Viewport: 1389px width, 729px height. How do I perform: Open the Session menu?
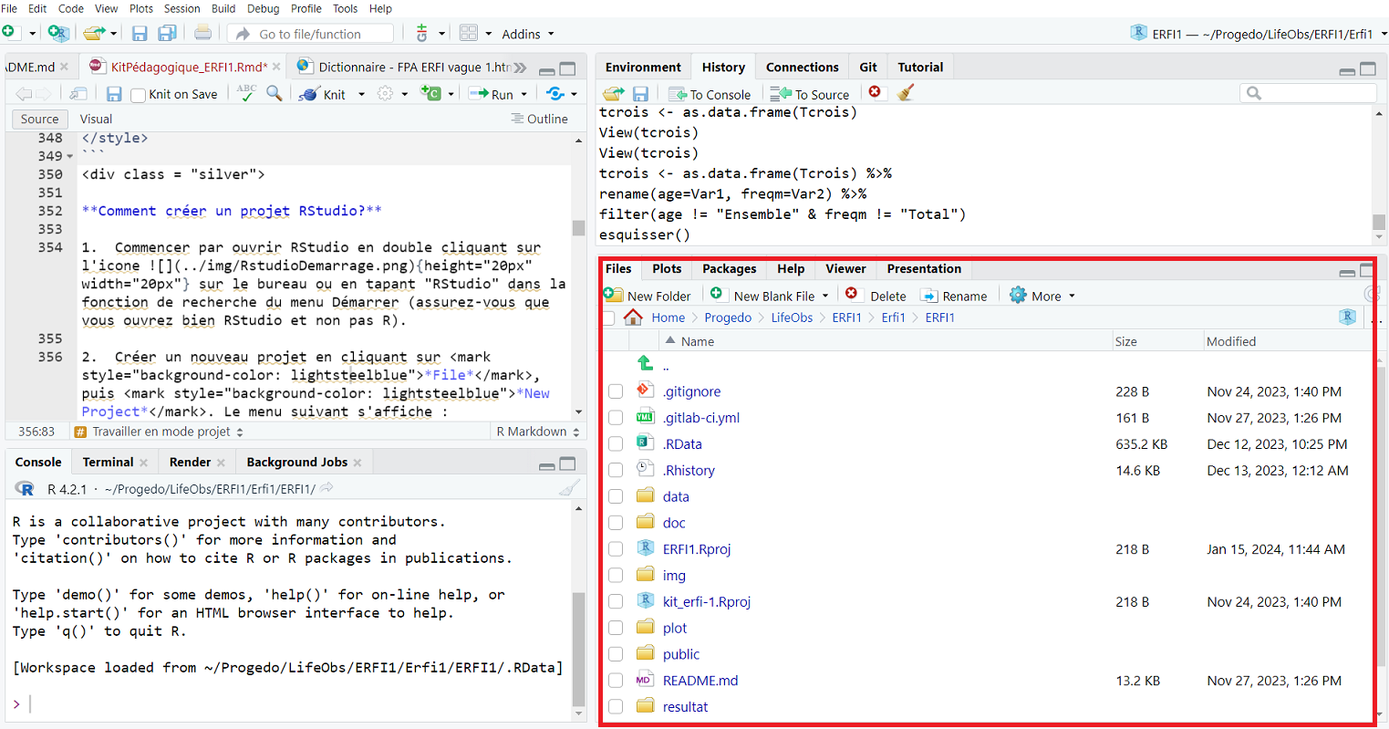click(181, 8)
